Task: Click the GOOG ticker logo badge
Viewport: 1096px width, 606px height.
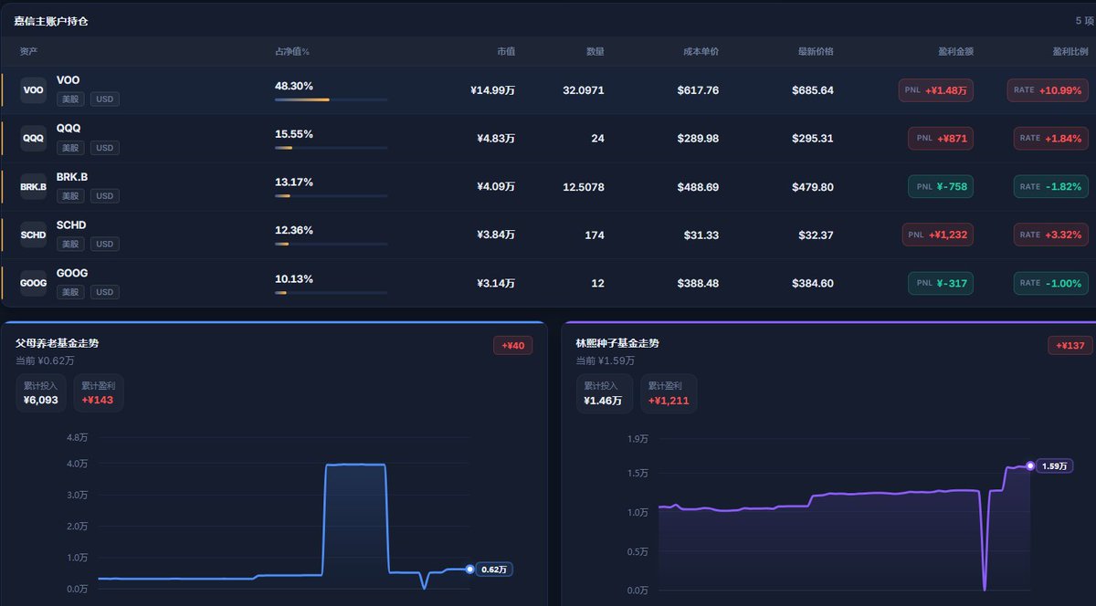Action: (x=33, y=283)
